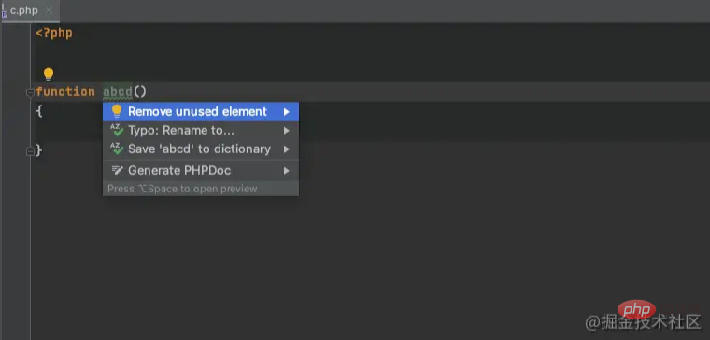Click lightbulb icon beside Remove unused element
This screenshot has width=710, height=340.
click(117, 111)
